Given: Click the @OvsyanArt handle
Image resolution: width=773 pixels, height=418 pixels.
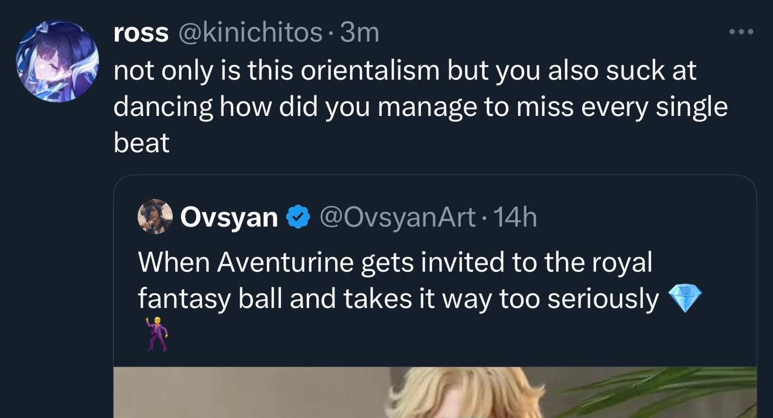Looking at the screenshot, I should click(397, 217).
